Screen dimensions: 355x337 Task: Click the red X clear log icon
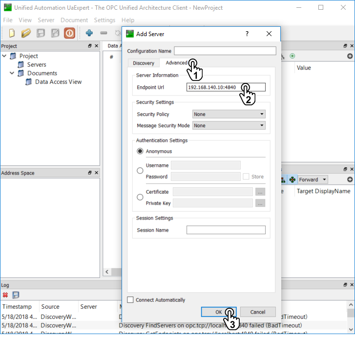[5, 295]
